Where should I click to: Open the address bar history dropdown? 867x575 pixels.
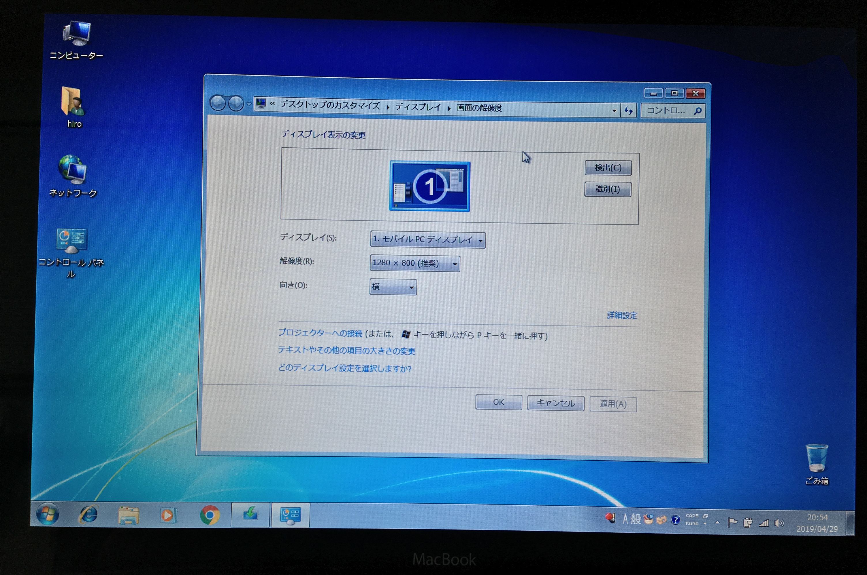coord(614,111)
